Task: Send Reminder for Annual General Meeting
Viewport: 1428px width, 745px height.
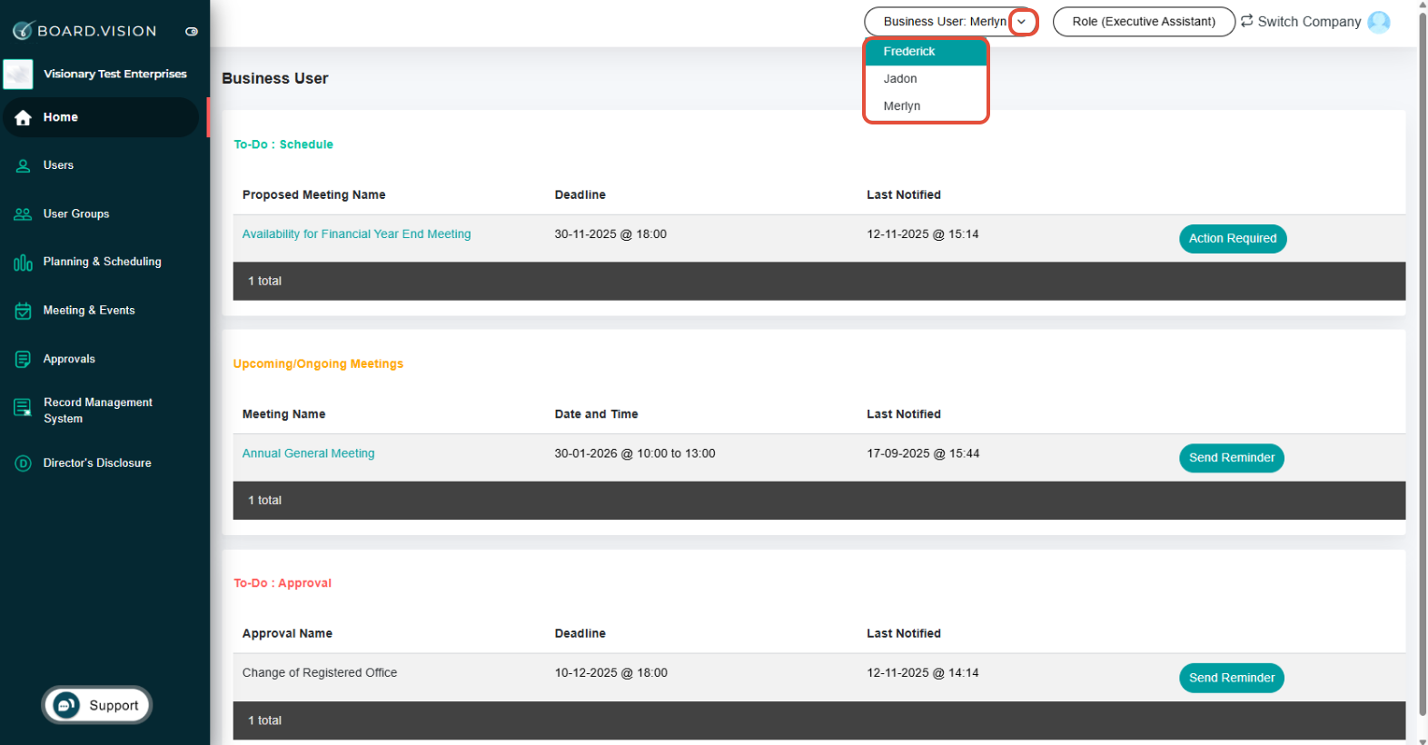Action: tap(1232, 458)
